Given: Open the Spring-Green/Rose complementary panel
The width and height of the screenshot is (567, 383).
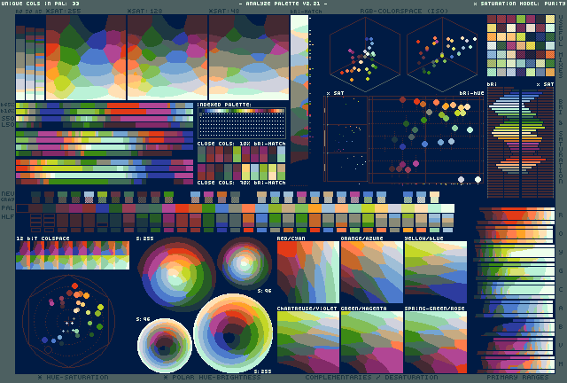Looking at the screenshot, I should click(436, 342).
